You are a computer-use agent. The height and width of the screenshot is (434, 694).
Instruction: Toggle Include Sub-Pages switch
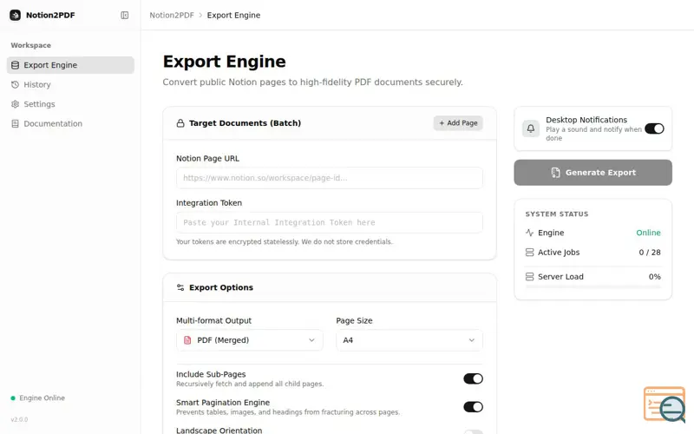click(473, 378)
